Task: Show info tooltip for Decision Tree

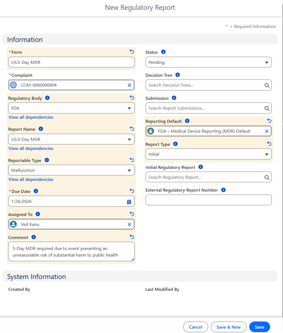Action: [177, 75]
